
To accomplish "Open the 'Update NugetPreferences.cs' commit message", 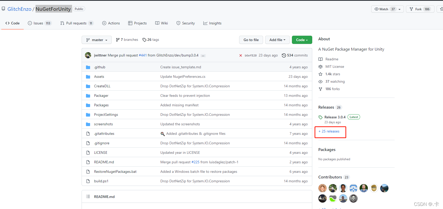I will click(183, 77).
